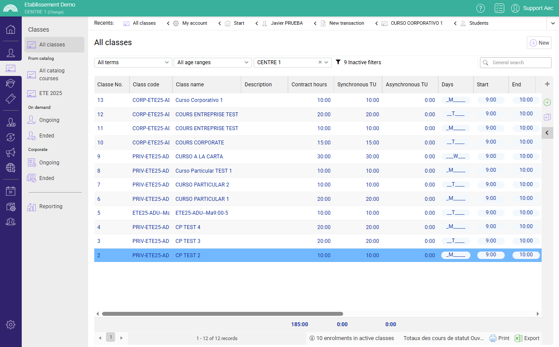Open the settings gear at sidebar bottom
The height and width of the screenshot is (347, 559).
point(10,324)
